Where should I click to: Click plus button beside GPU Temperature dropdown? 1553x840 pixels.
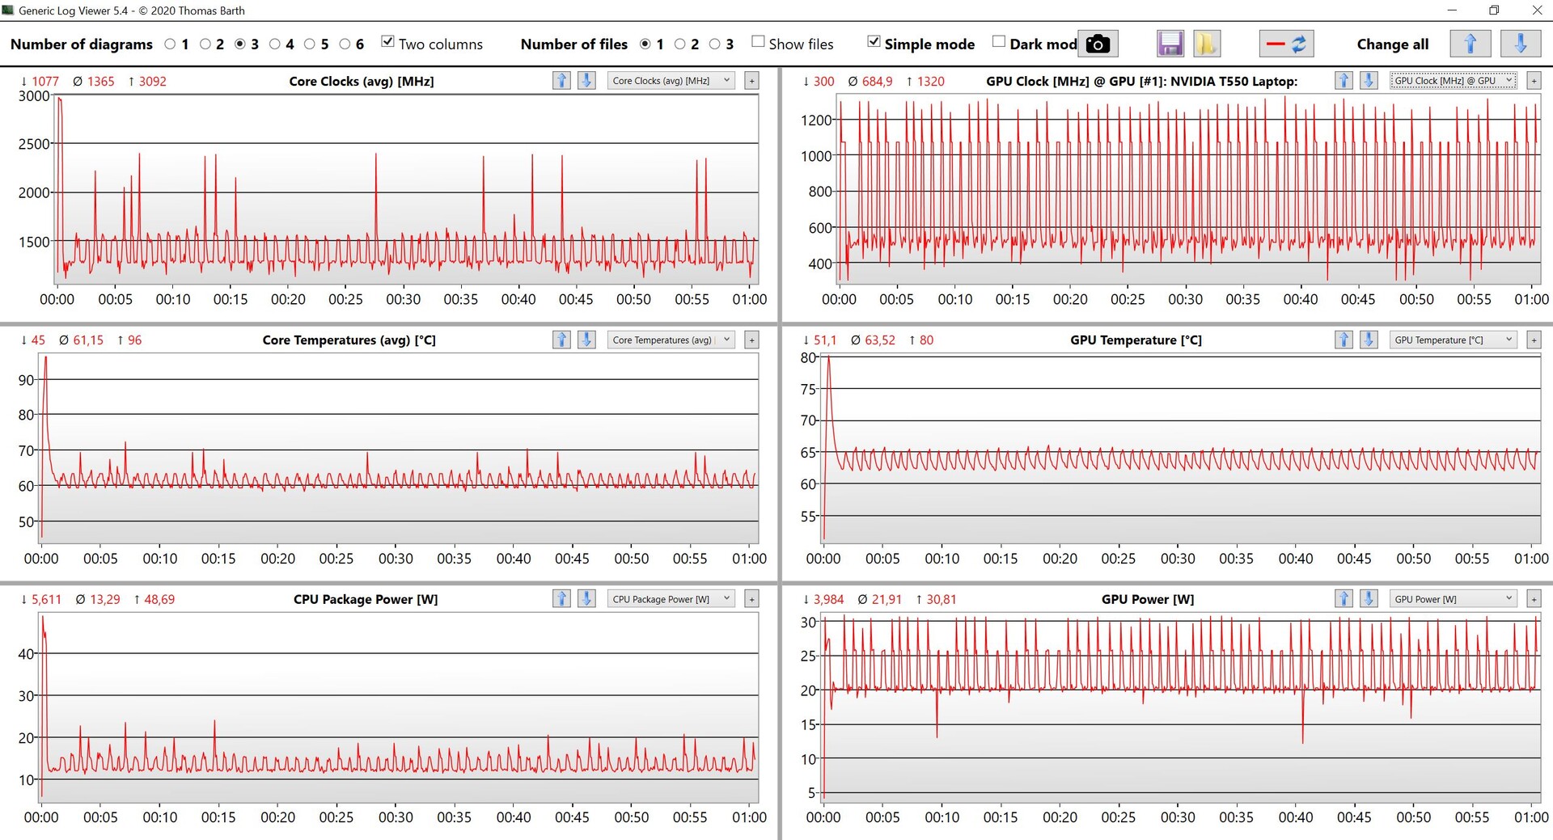[1534, 340]
